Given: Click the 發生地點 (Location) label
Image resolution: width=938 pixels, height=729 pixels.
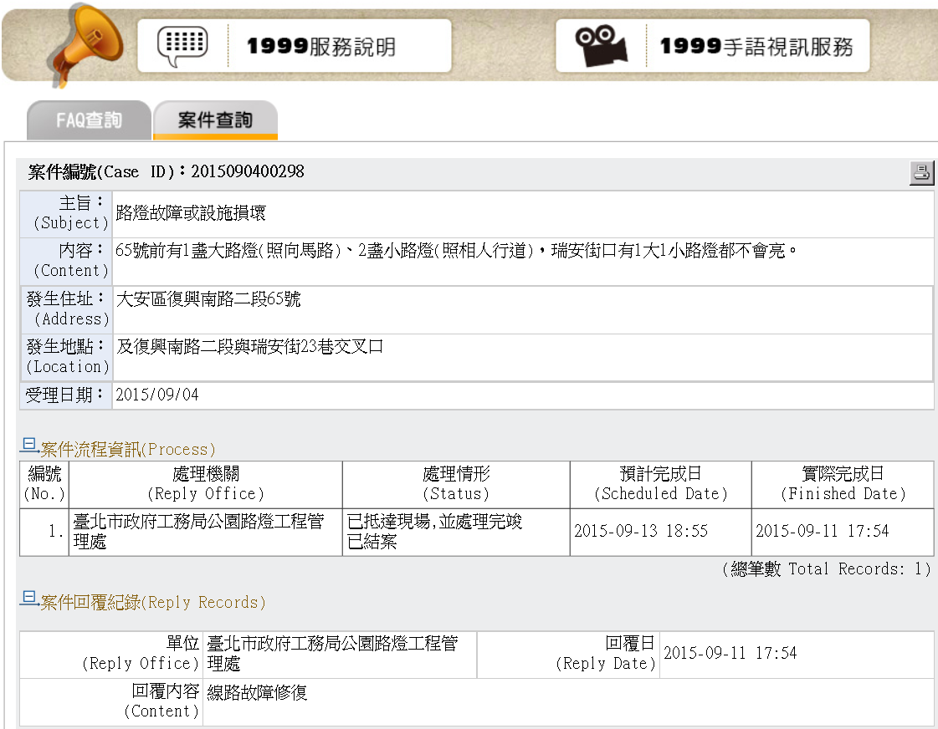Looking at the screenshot, I should pyautogui.click(x=68, y=357).
